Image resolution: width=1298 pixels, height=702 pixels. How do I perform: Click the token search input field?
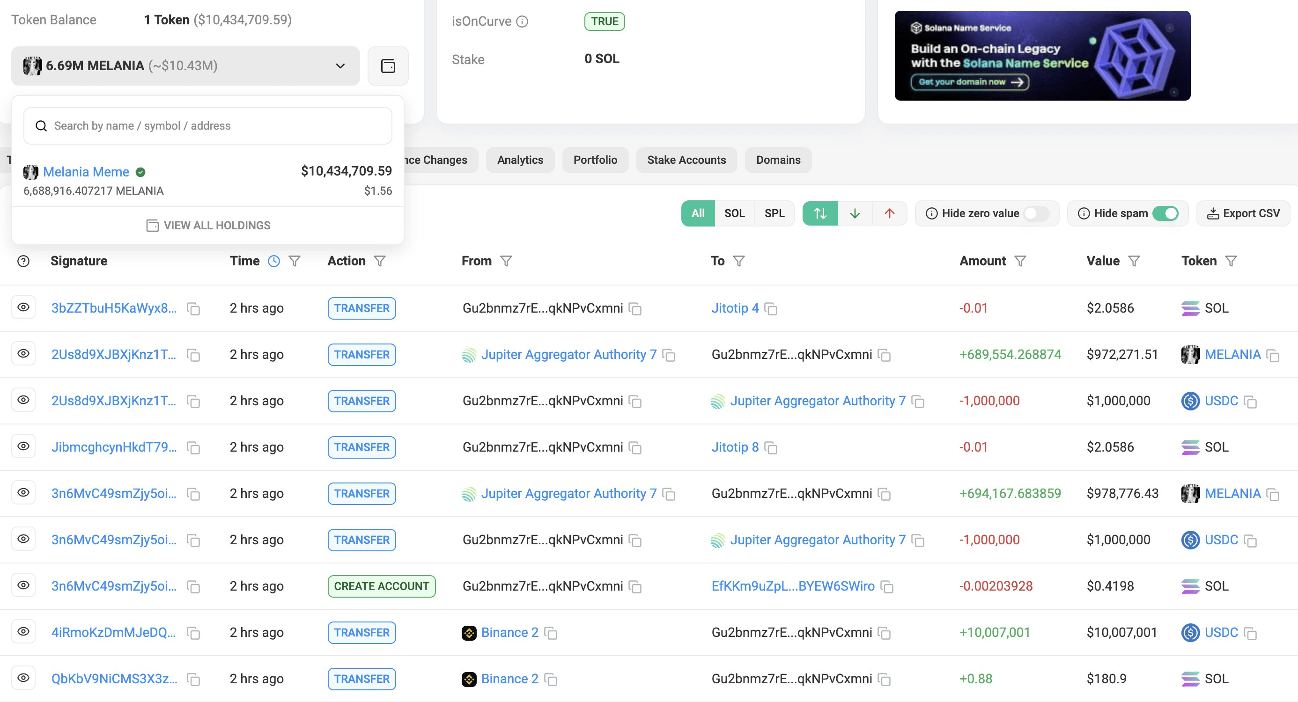click(207, 125)
